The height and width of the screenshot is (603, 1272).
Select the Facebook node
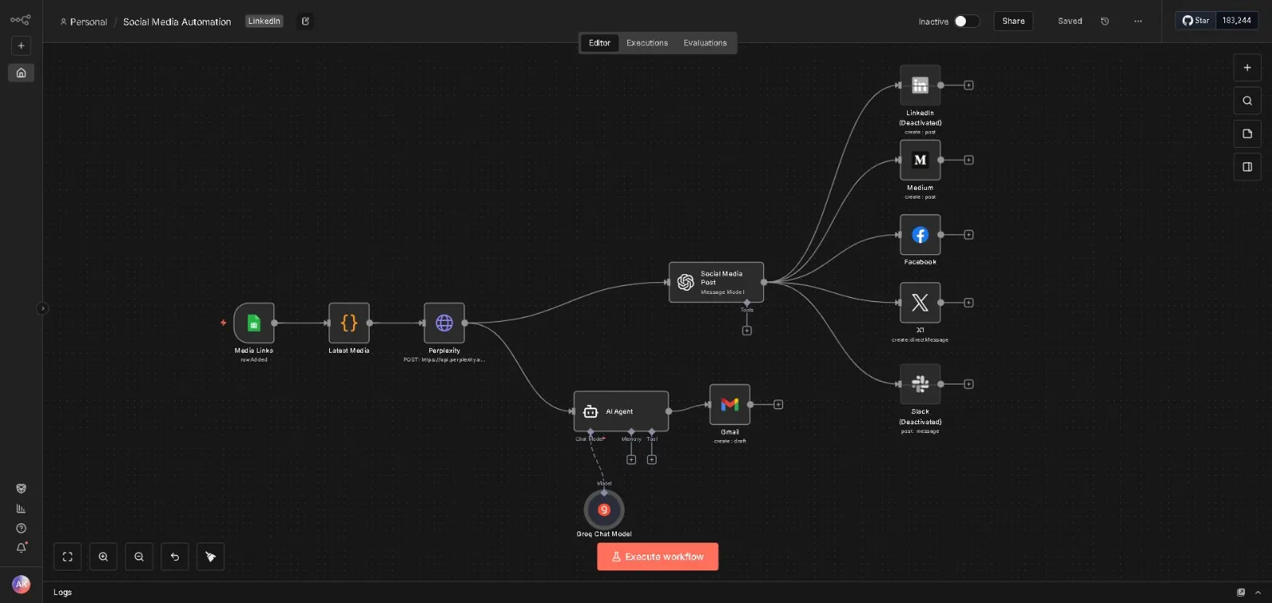(920, 234)
